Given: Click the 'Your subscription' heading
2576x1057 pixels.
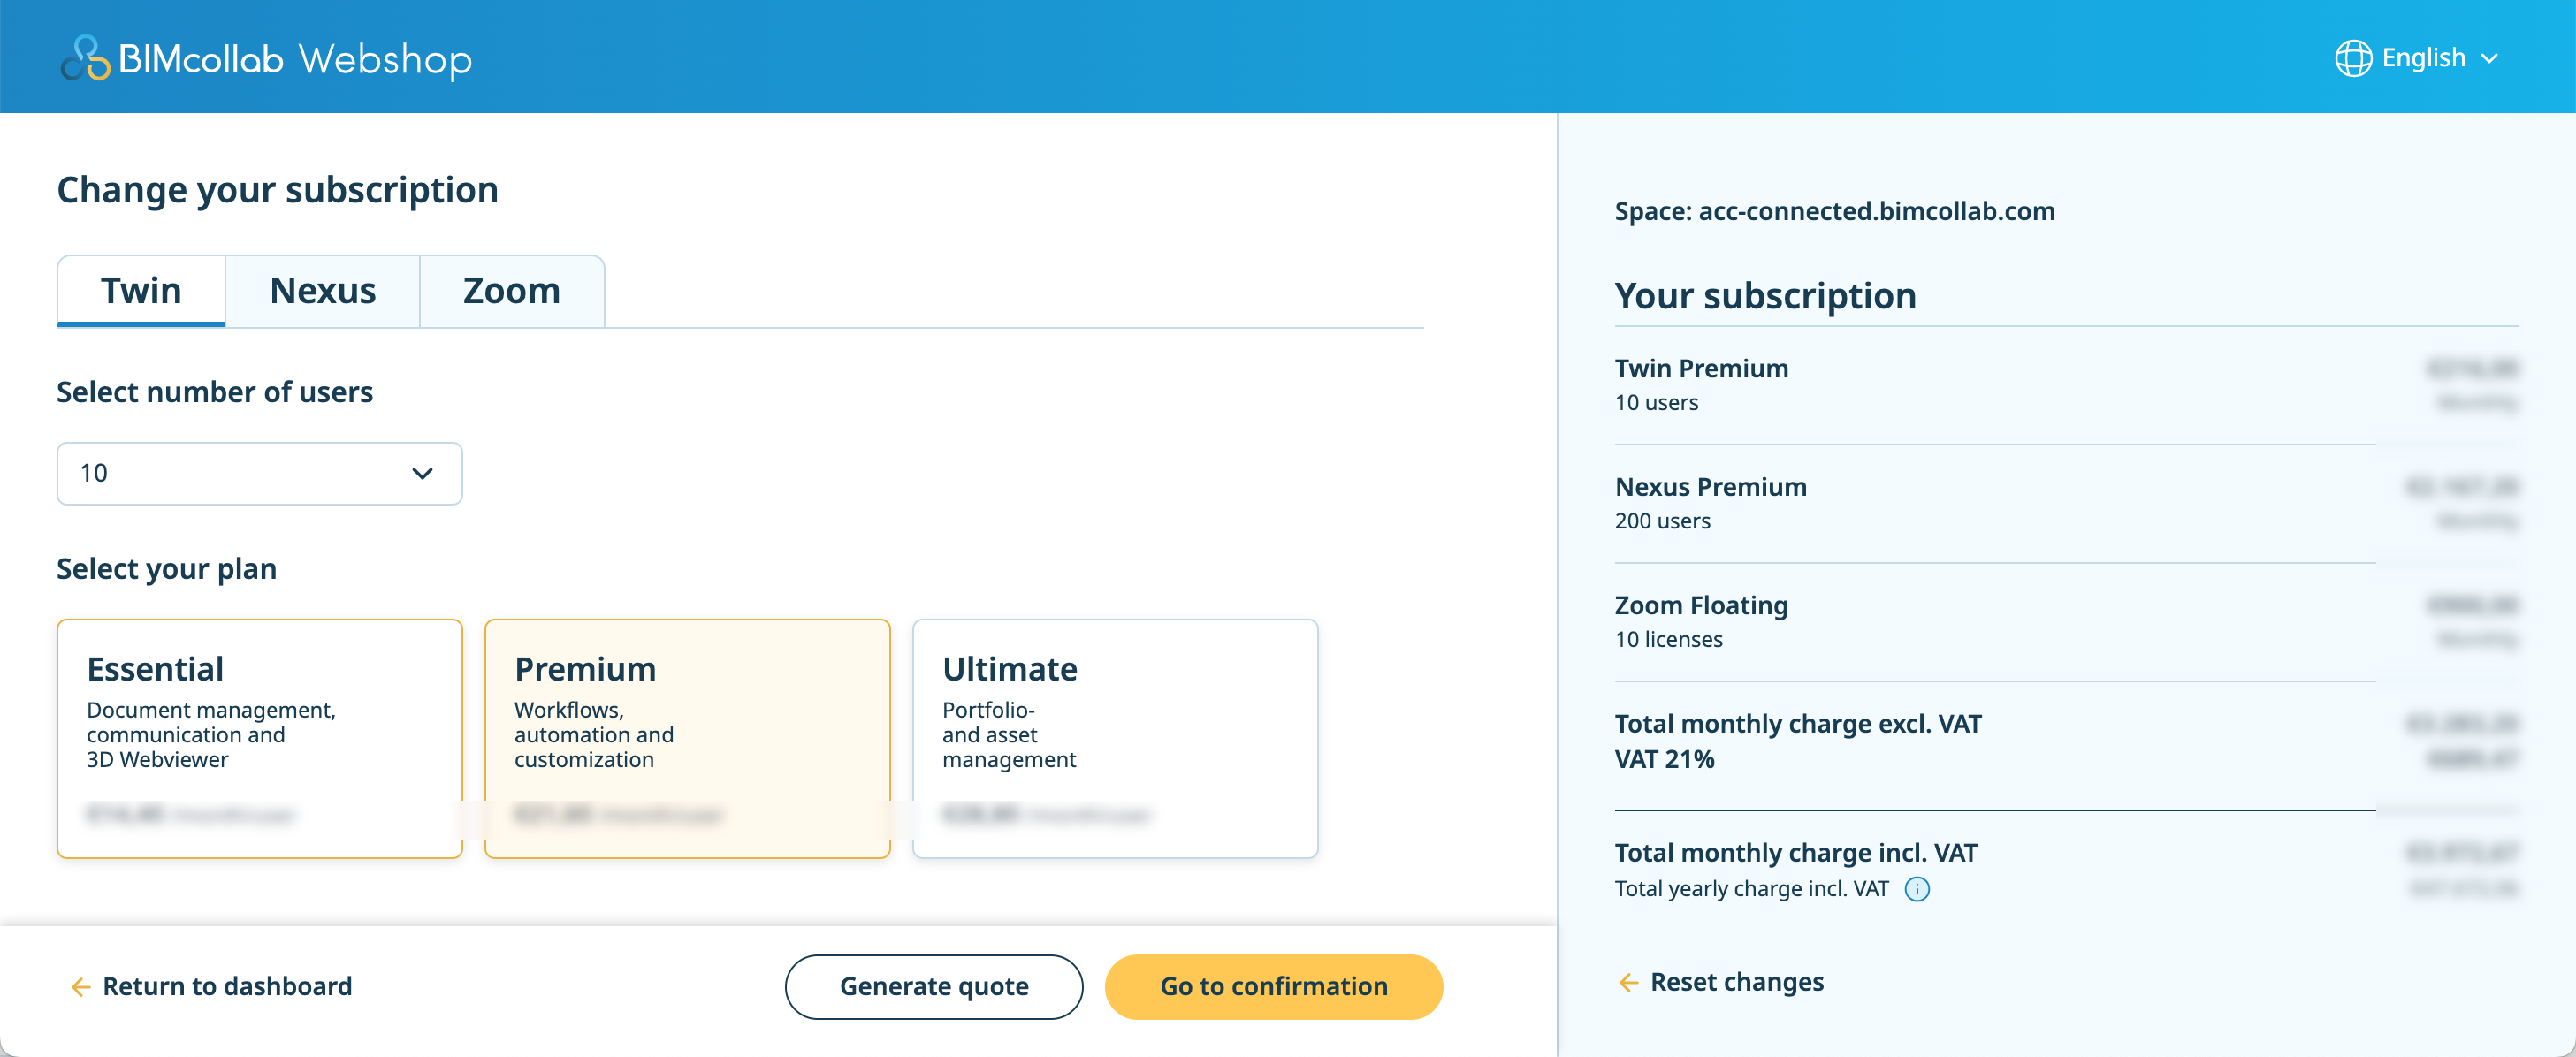Looking at the screenshot, I should [1765, 295].
